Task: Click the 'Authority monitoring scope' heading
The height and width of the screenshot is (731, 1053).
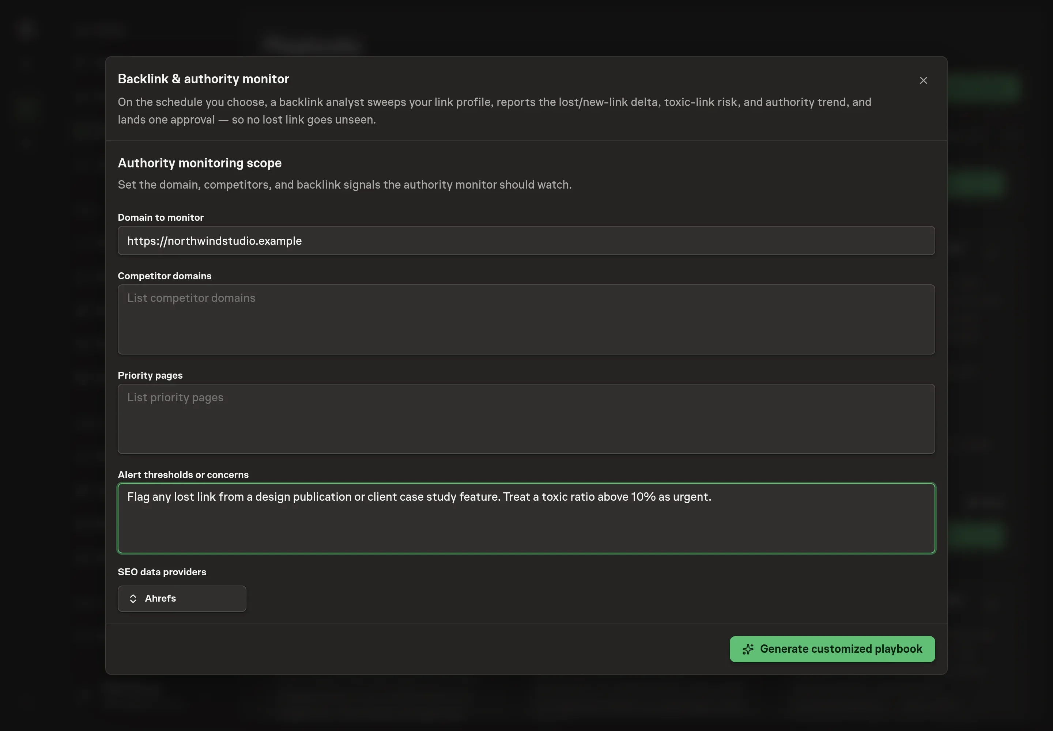Action: point(199,163)
